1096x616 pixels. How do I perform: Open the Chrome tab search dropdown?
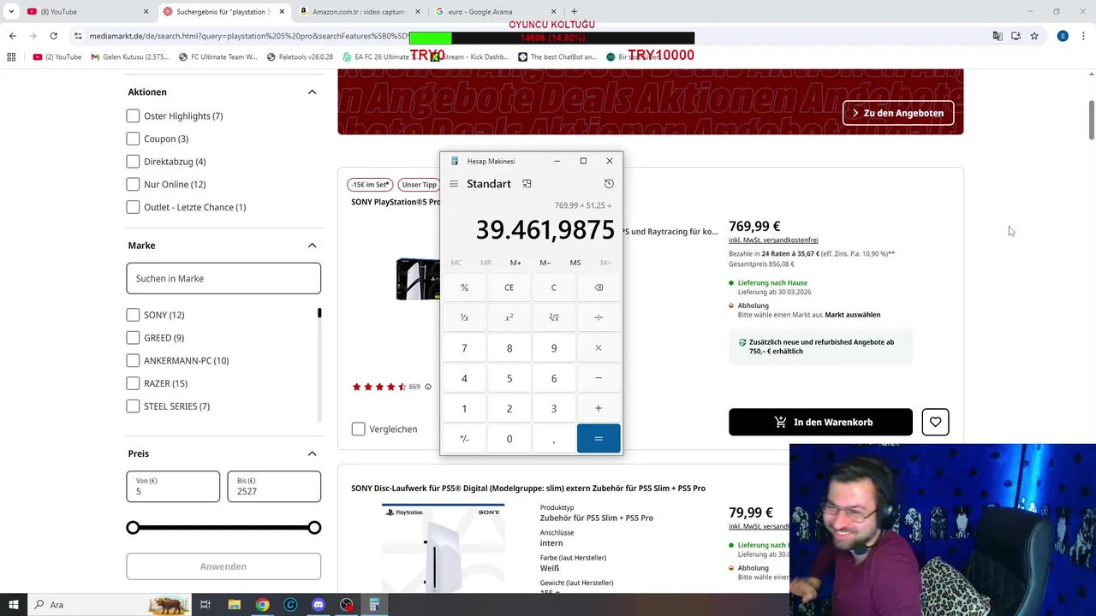click(x=10, y=11)
